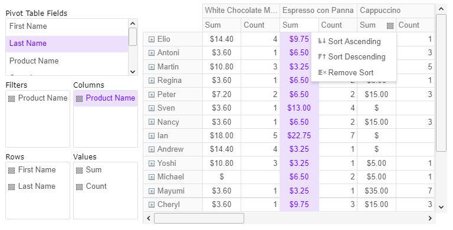Expand the Ian row with plus icon
The width and height of the screenshot is (453, 230).
[152, 136]
